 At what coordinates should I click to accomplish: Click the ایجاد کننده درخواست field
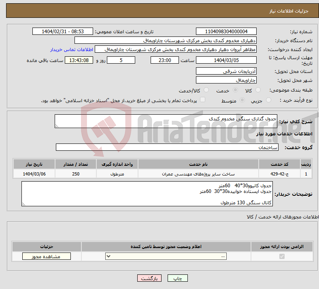click(176, 49)
